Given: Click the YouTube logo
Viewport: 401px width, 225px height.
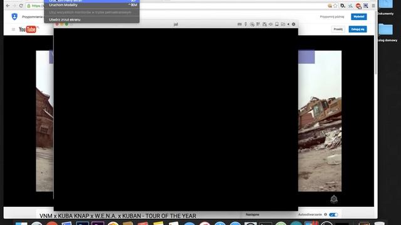Looking at the screenshot, I should click(x=28, y=29).
